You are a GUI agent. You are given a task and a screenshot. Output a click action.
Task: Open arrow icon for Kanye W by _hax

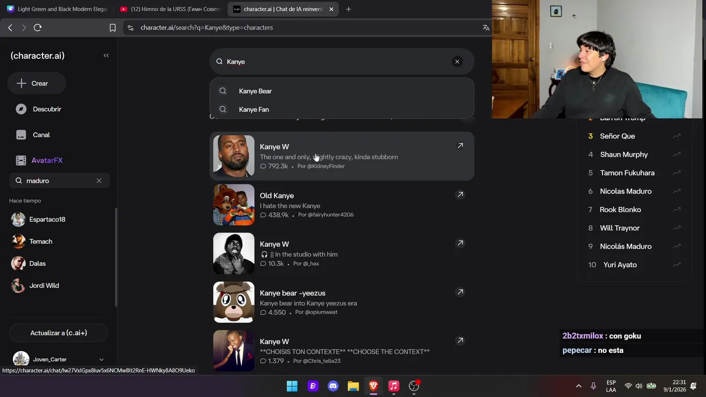[460, 243]
